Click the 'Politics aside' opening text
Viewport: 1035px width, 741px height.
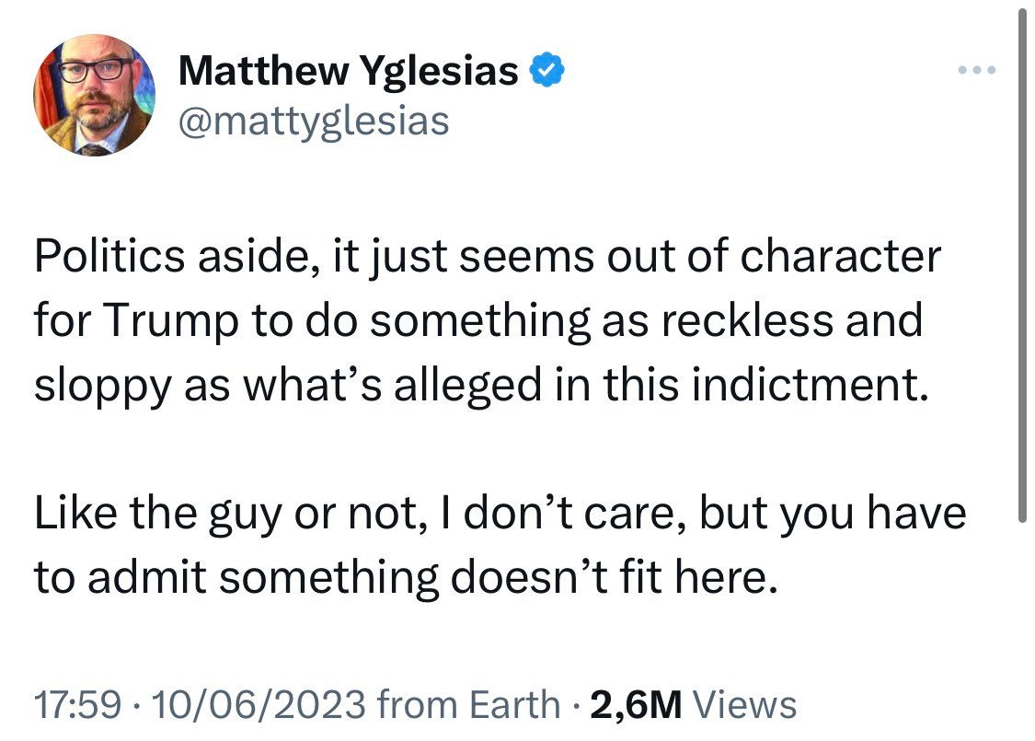[x=178, y=257]
